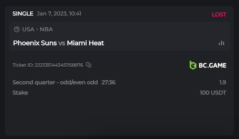Select the USA country breadcrumb

coord(28,29)
